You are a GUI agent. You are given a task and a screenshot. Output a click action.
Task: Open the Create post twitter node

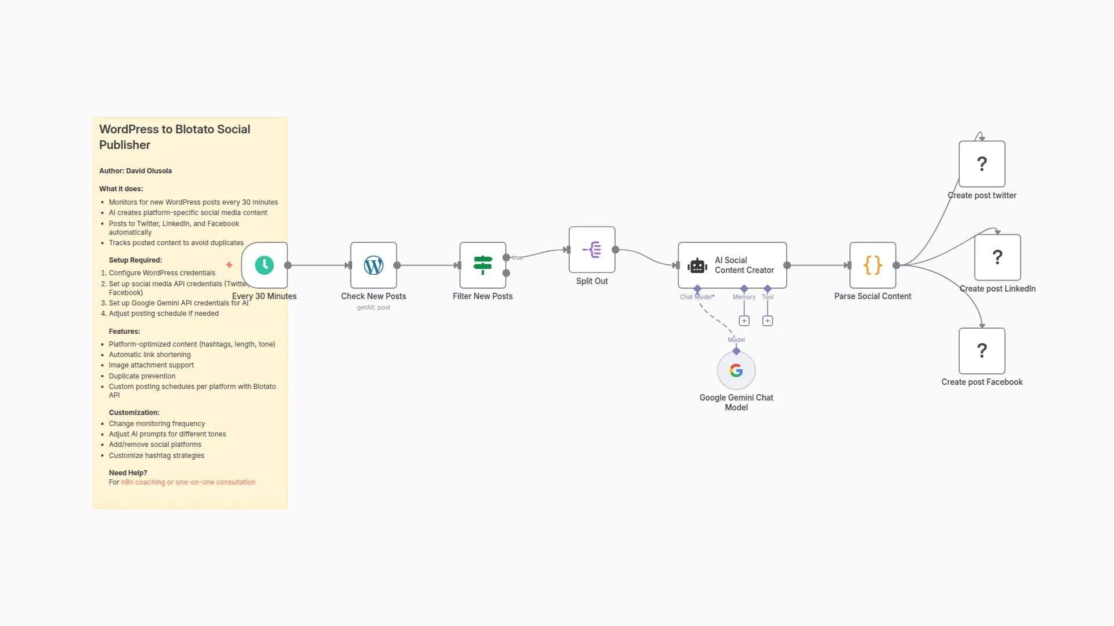pos(982,164)
